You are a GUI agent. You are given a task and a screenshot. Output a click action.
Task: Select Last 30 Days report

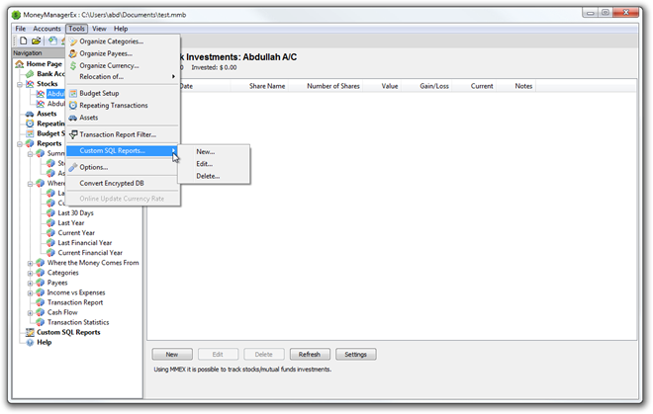click(x=76, y=213)
